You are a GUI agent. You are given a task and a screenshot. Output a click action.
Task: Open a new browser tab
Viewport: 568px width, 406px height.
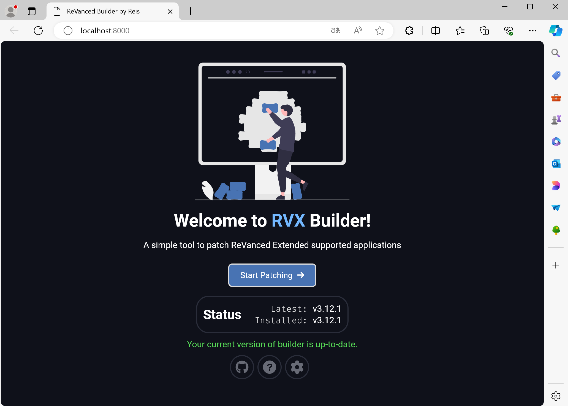tap(190, 11)
